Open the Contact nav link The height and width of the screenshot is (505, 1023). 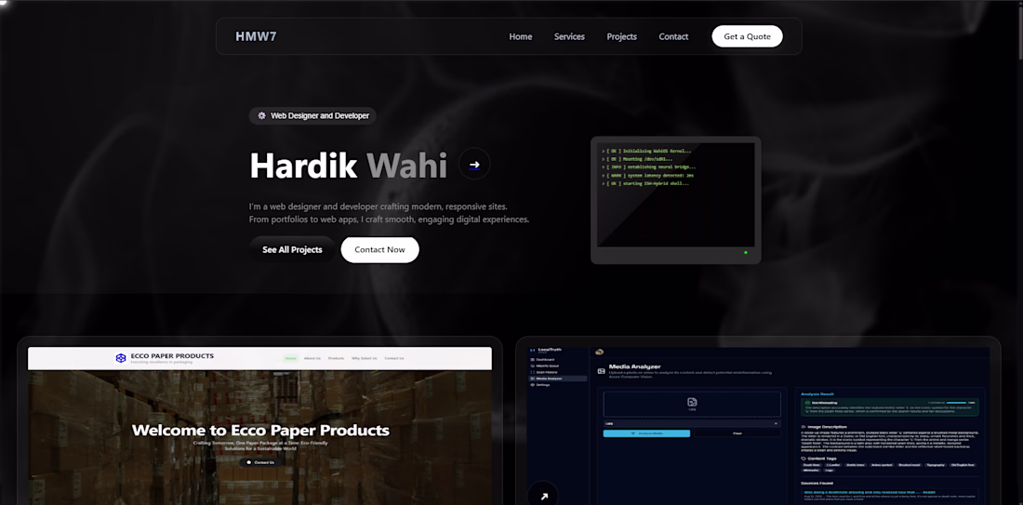tap(673, 36)
